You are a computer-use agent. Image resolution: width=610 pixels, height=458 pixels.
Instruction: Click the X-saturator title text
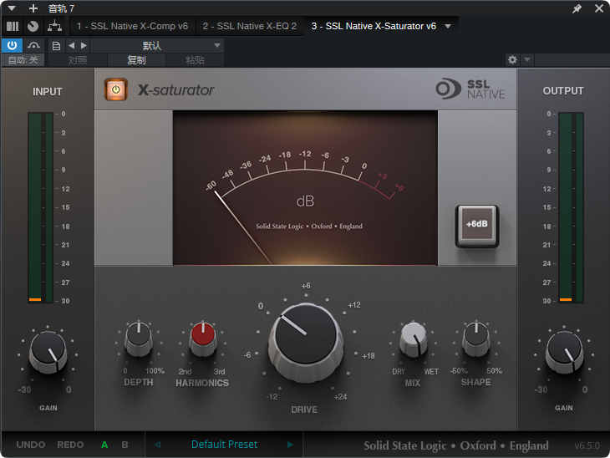click(175, 90)
